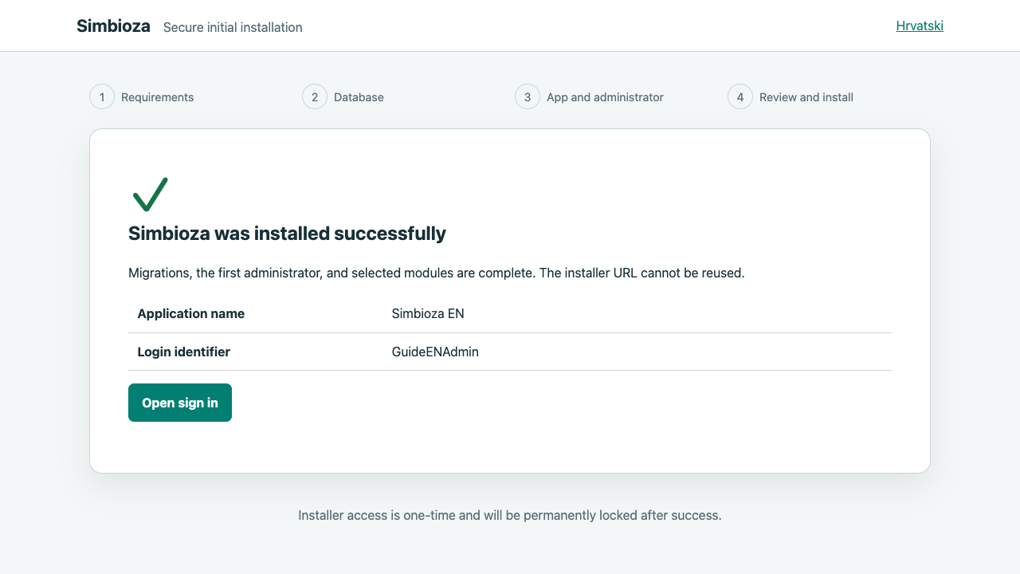
Task: Select step 1 circle for Requirements
Action: coord(102,96)
